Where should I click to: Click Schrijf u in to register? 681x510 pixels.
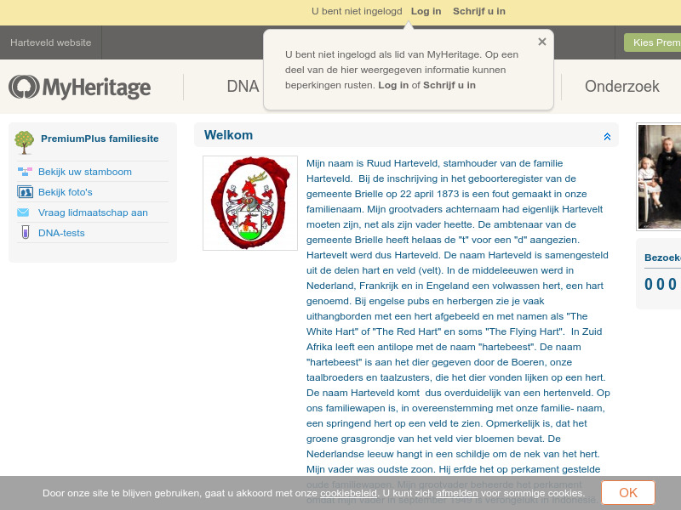tap(479, 11)
